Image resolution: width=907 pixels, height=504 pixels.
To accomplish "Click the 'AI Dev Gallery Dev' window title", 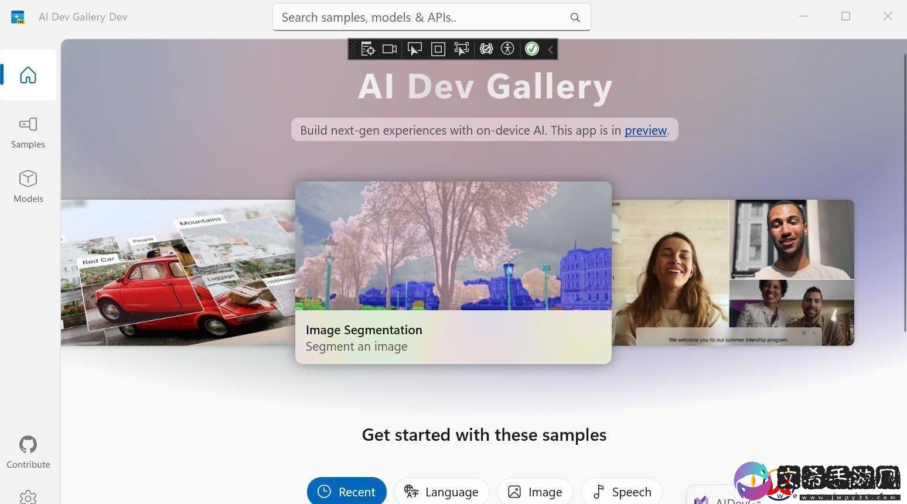I will point(83,17).
